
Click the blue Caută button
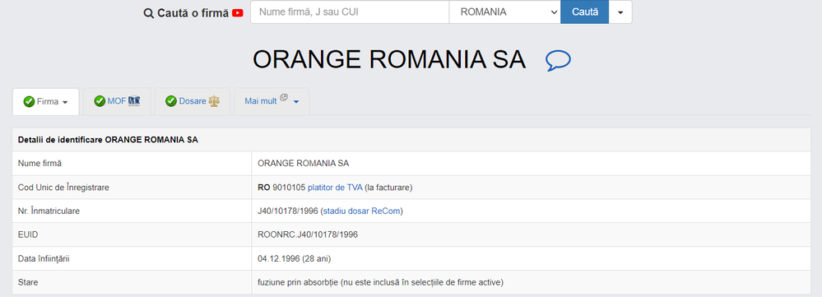coord(584,12)
